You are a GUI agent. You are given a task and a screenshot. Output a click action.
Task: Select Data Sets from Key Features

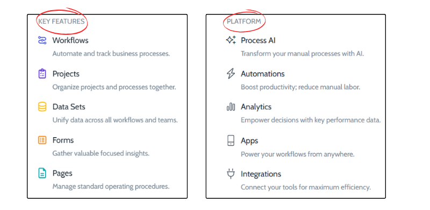(x=69, y=107)
